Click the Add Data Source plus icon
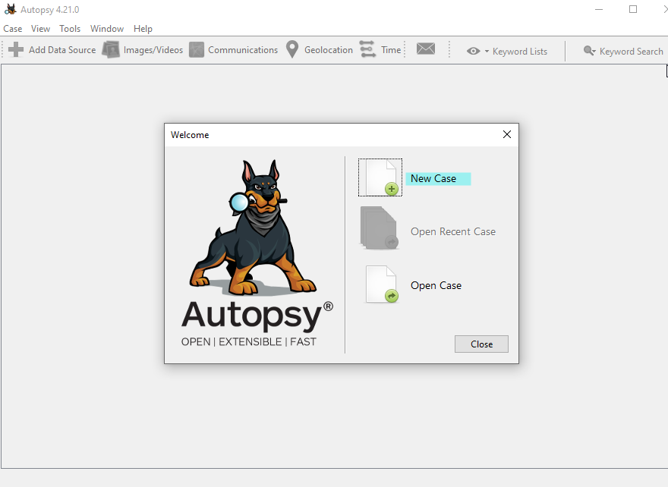The width and height of the screenshot is (668, 487). tap(16, 49)
